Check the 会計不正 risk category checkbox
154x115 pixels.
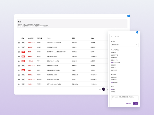point(112,55)
